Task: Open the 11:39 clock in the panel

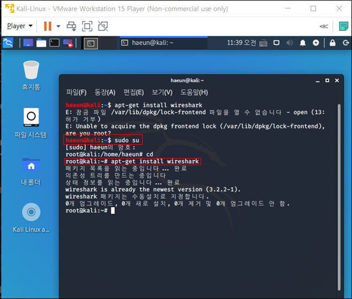Action: coord(241,42)
